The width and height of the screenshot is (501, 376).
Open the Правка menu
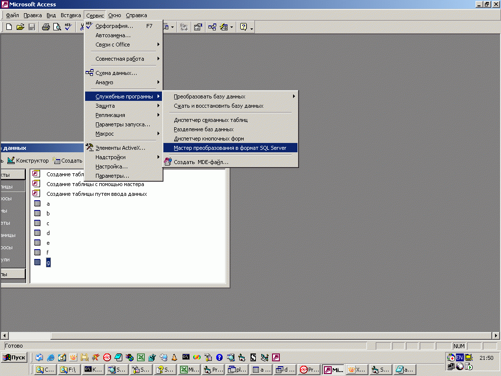33,15
